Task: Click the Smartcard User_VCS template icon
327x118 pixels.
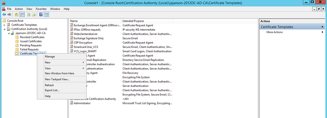Action: tap(71, 47)
